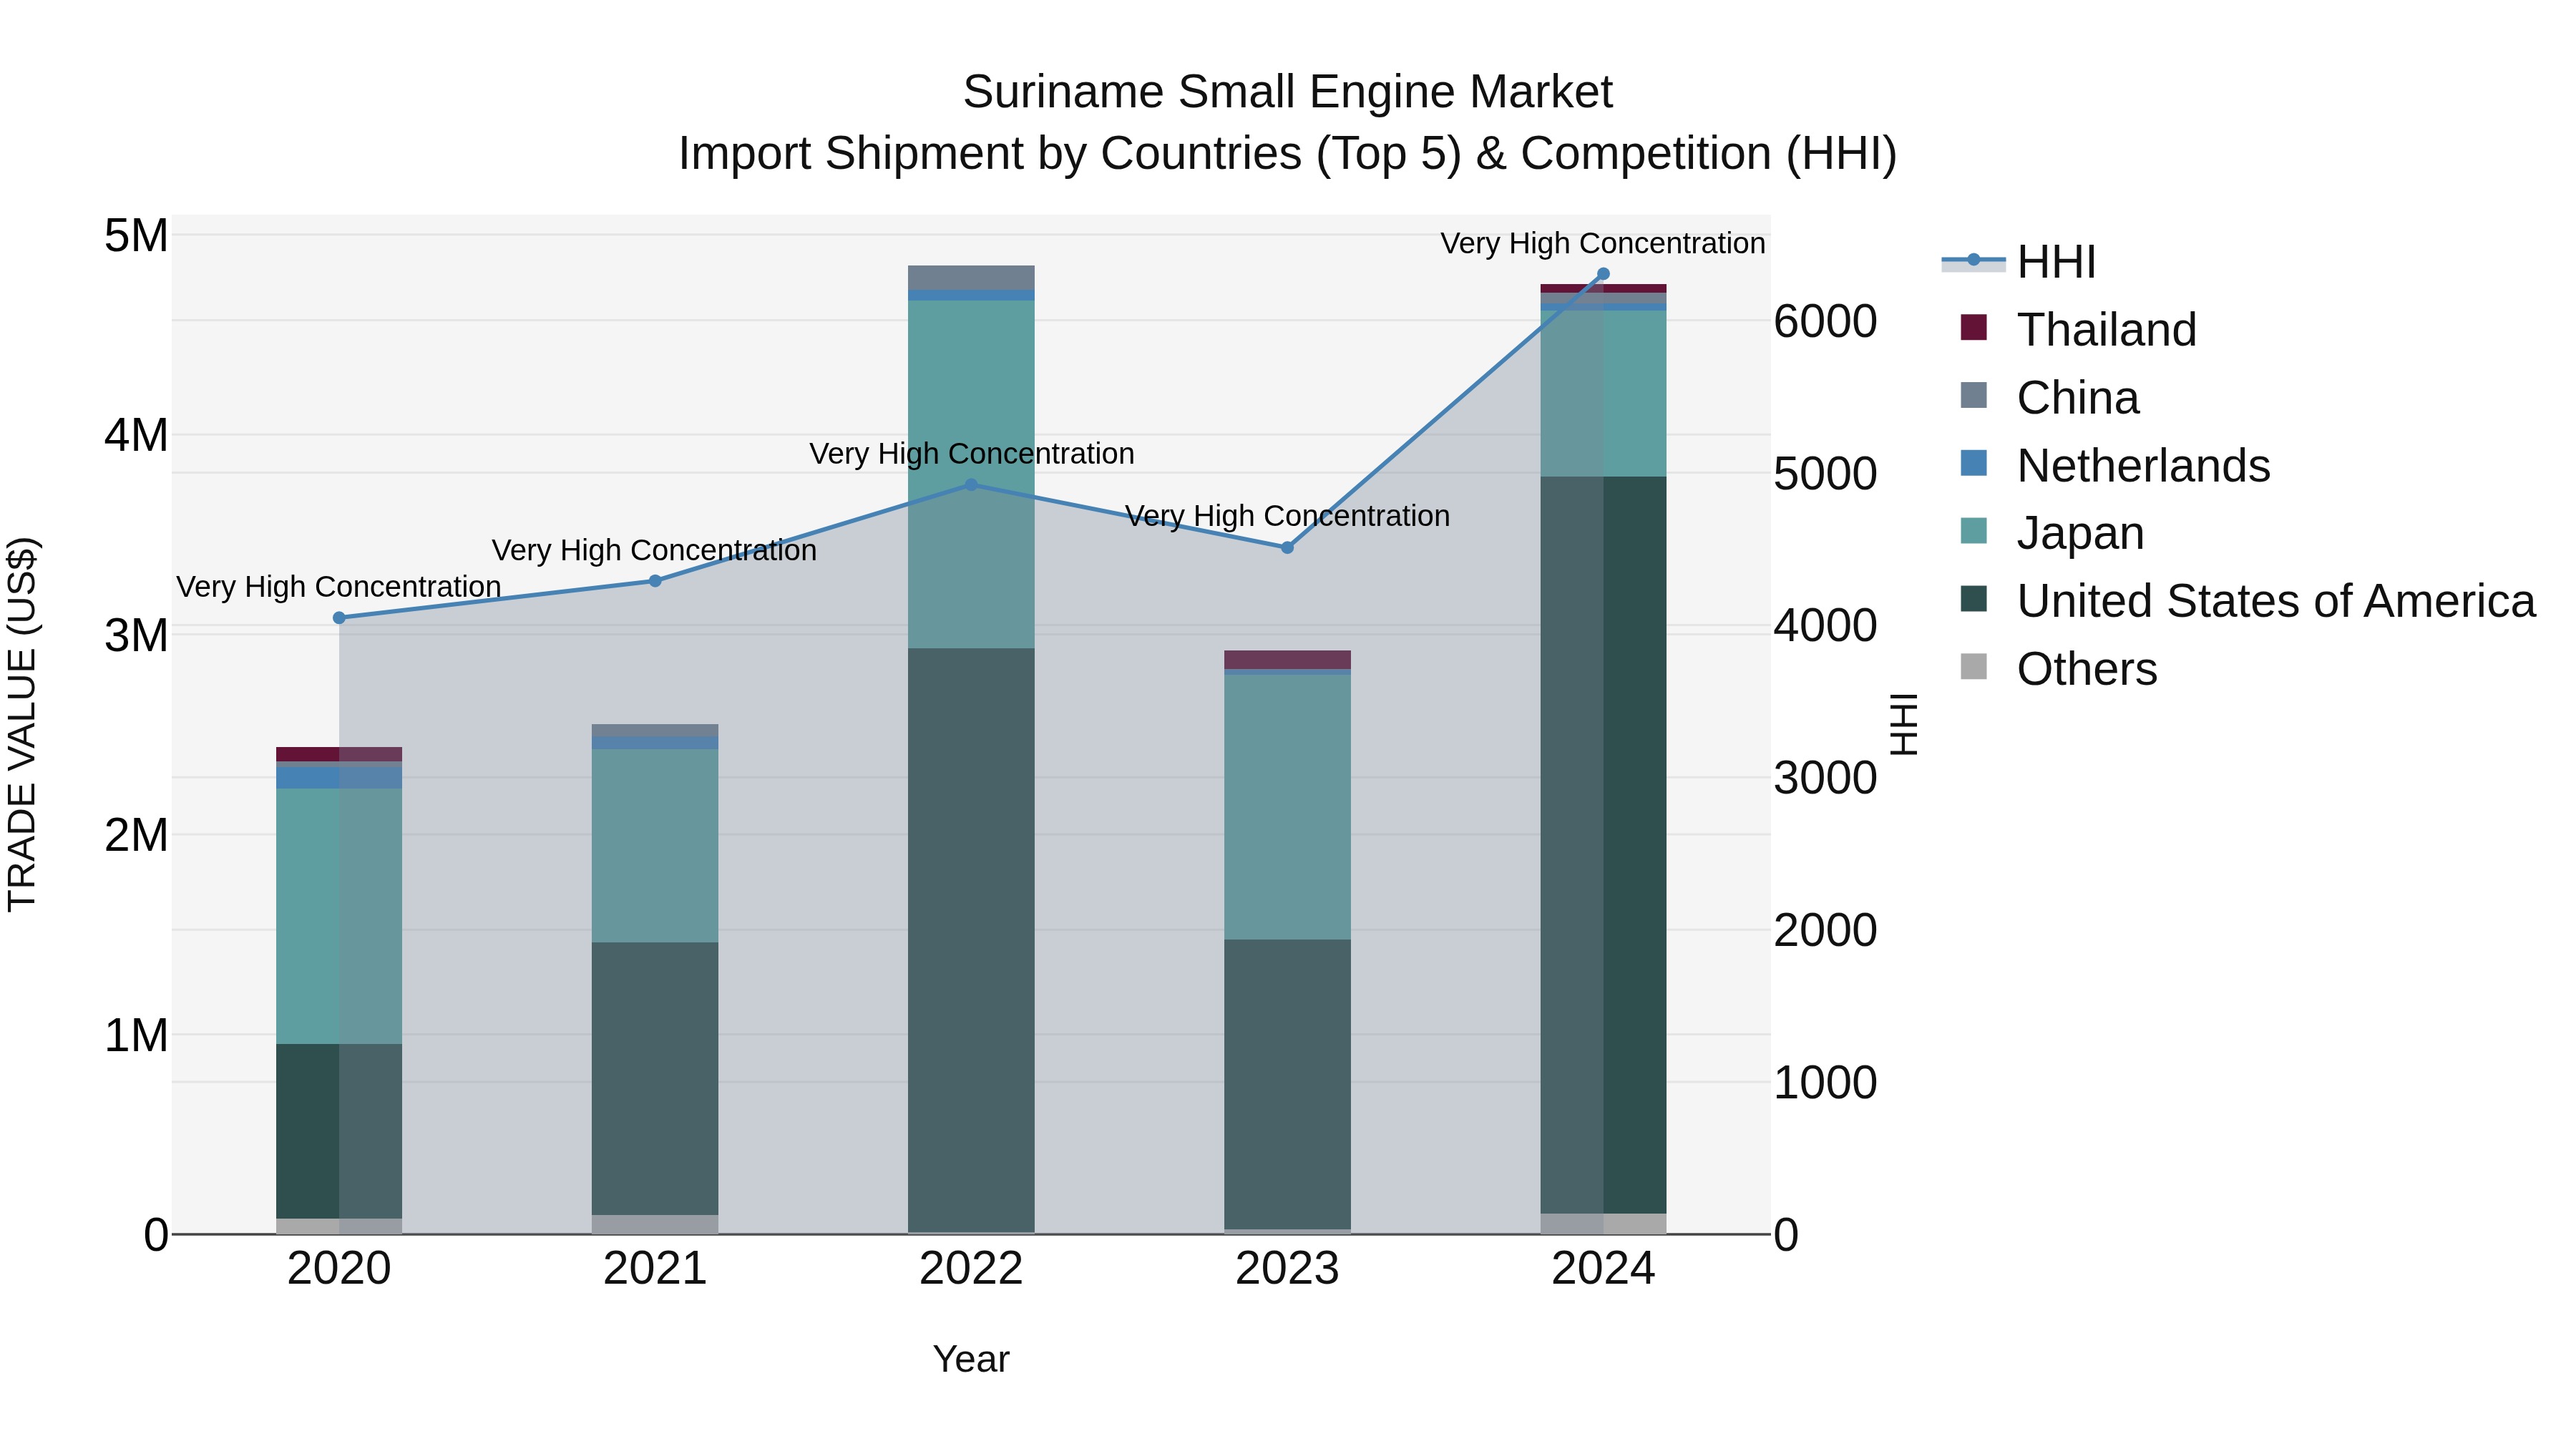
Task: Click the chart title Suriname Small Engine Market
Action: (x=1288, y=92)
